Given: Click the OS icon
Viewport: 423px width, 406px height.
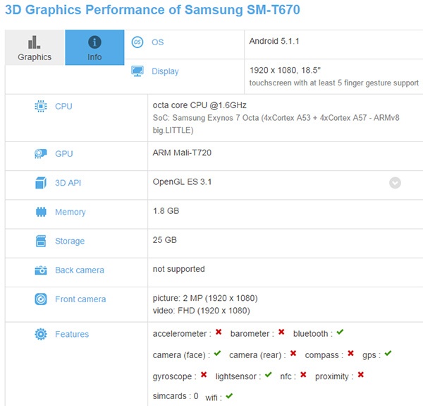Looking at the screenshot, I should [137, 42].
